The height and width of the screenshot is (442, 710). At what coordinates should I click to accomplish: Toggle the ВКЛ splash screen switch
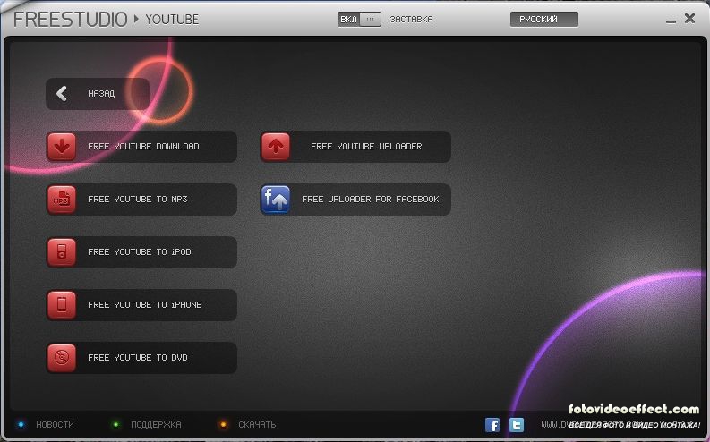[x=359, y=20]
